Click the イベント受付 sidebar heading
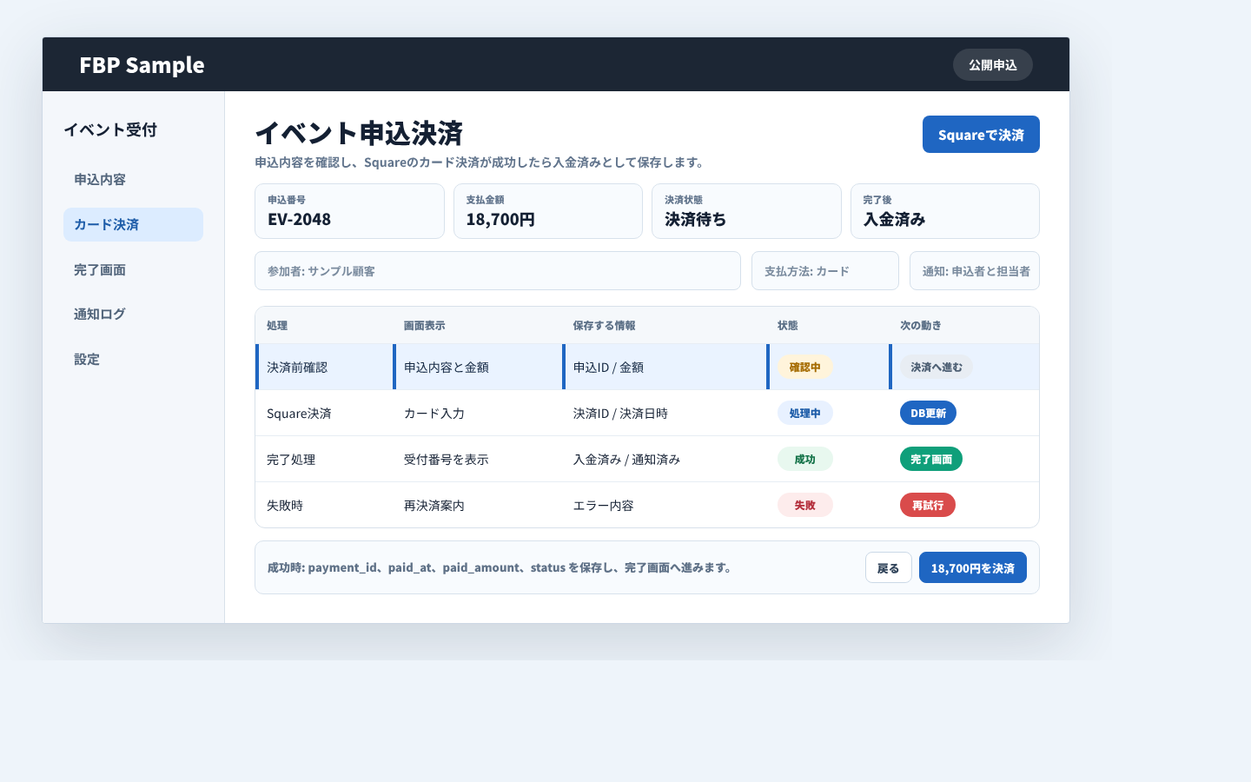Viewport: 1251px width, 782px height. click(x=110, y=129)
